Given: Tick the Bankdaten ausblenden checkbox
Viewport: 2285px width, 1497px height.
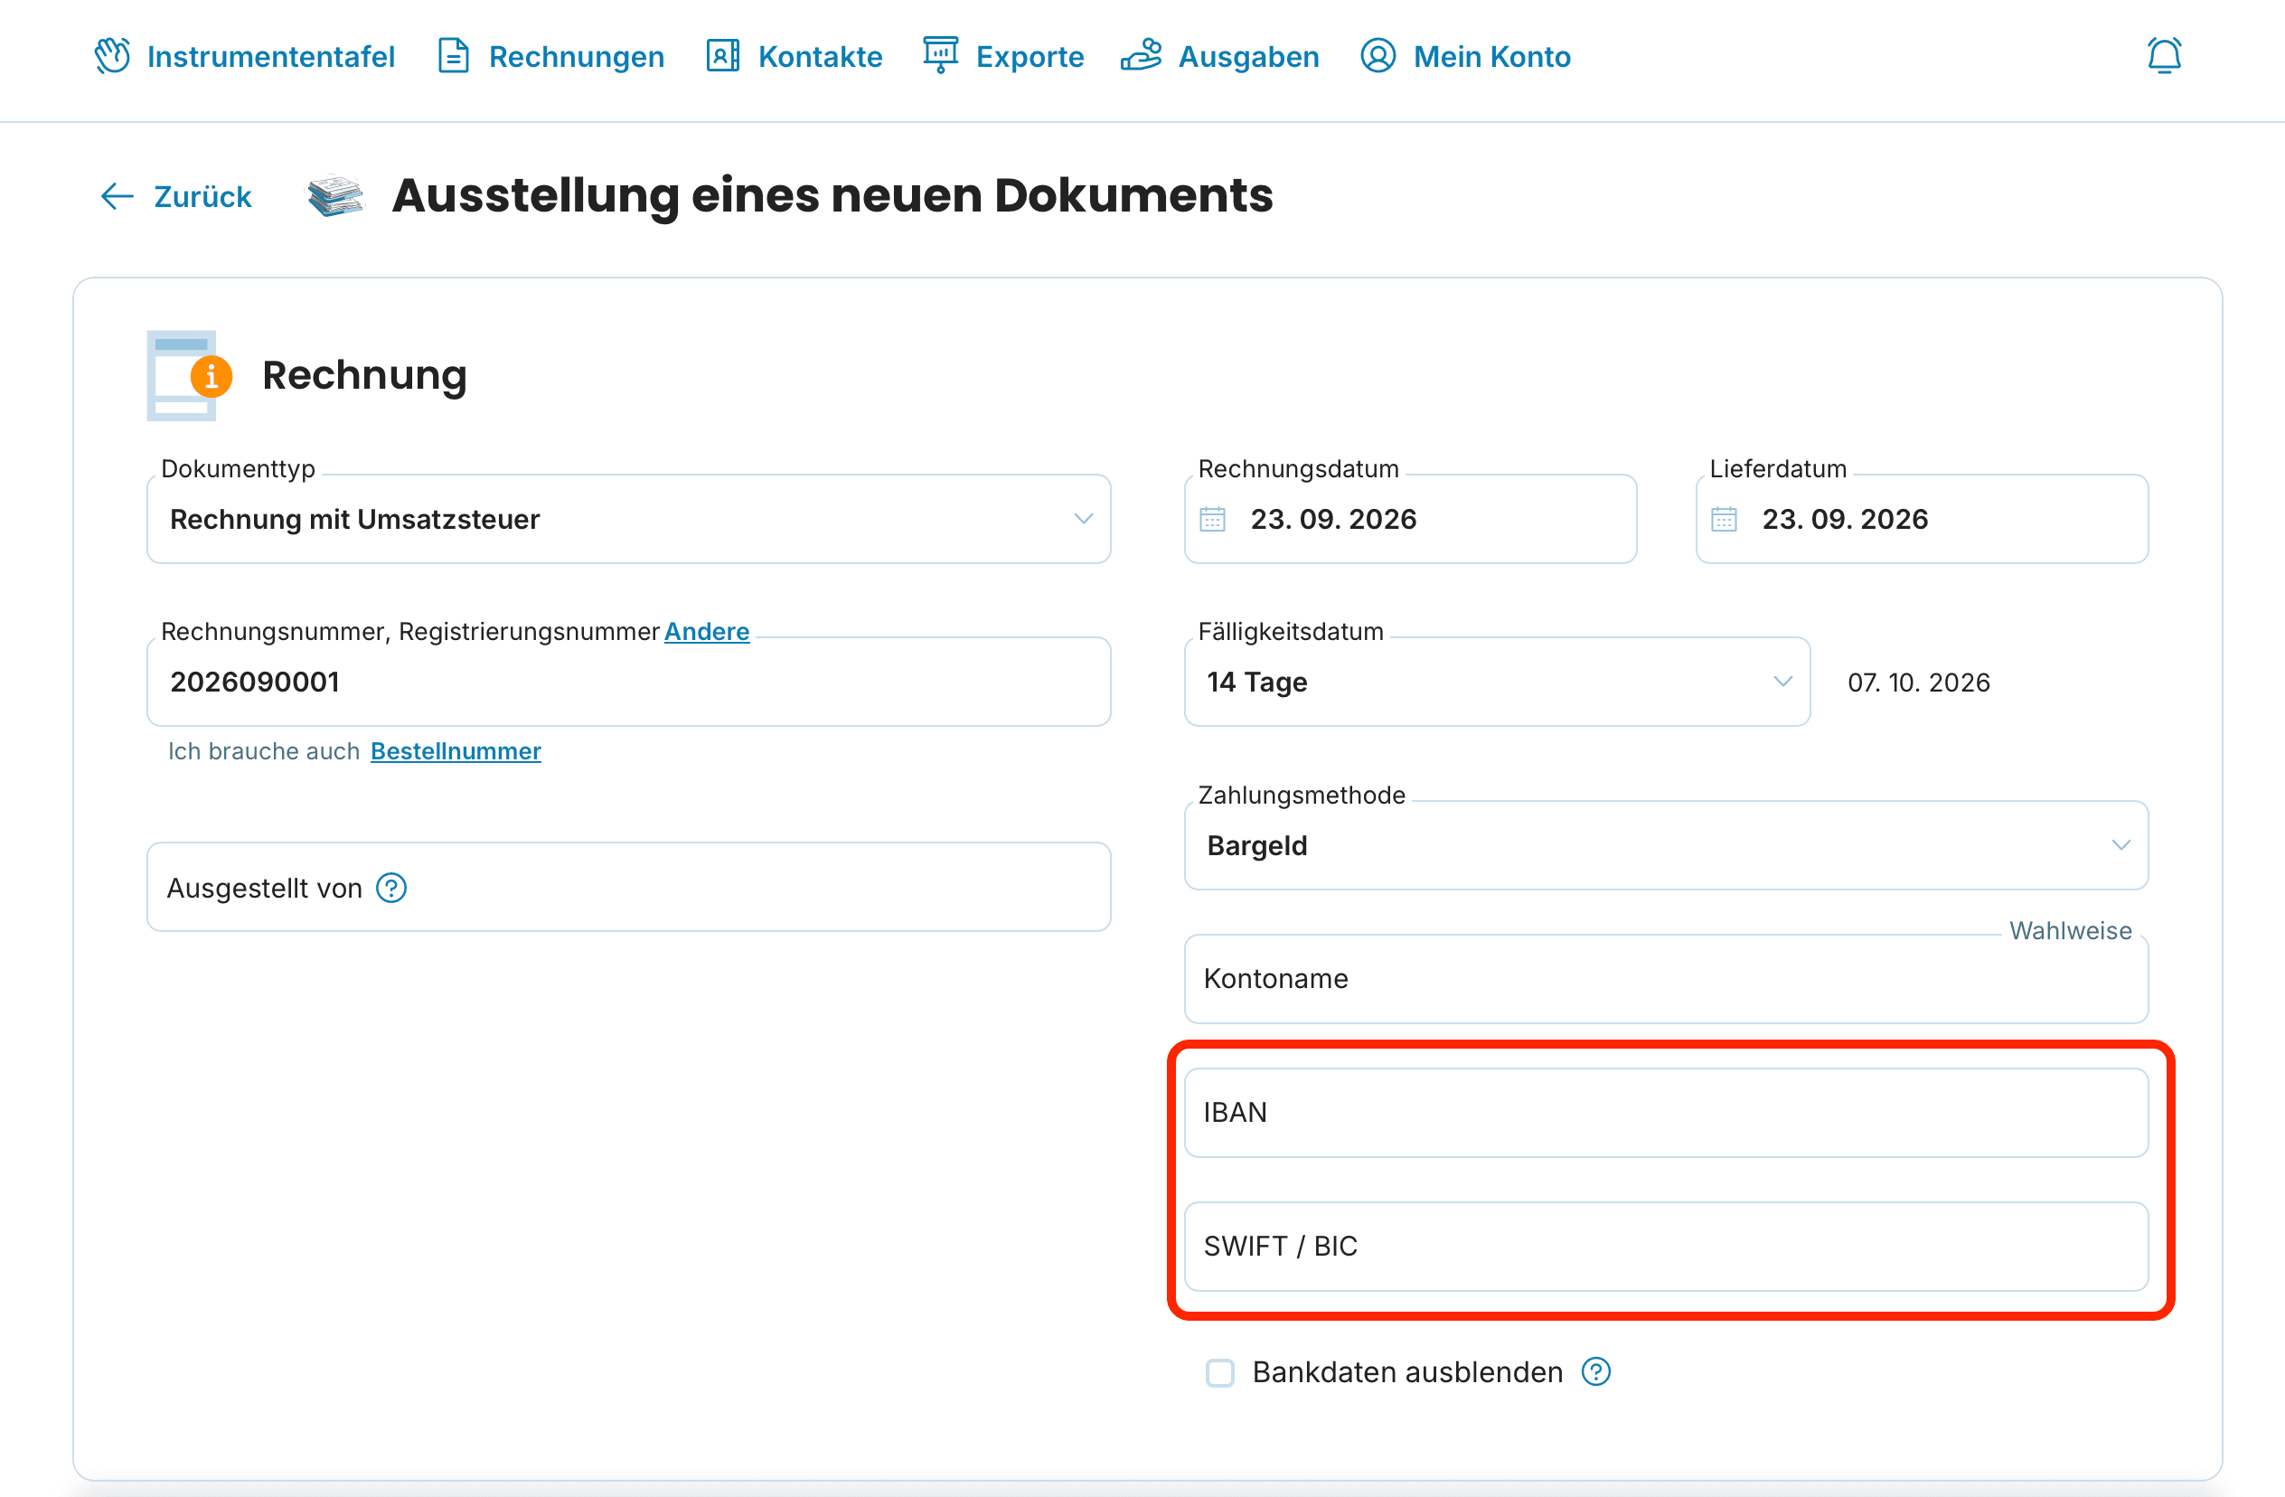Looking at the screenshot, I should 1220,1373.
